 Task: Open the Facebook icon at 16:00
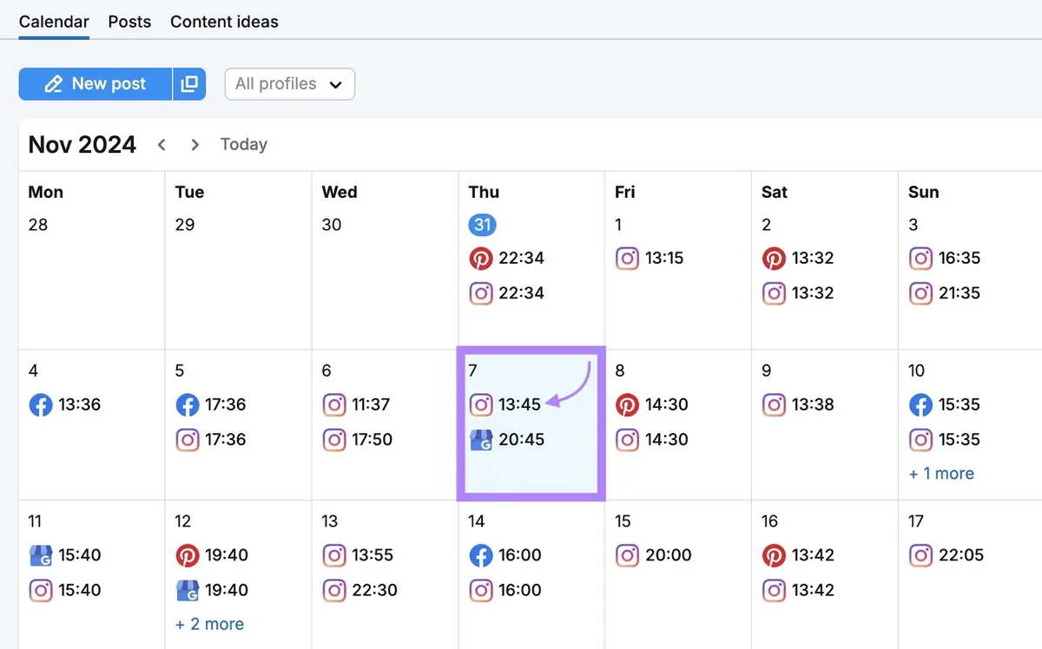tap(480, 555)
